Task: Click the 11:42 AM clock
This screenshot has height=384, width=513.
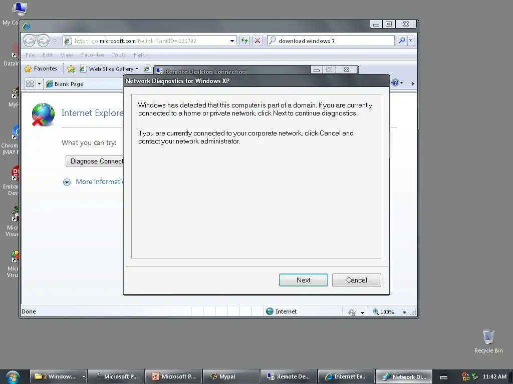Action: pyautogui.click(x=494, y=376)
